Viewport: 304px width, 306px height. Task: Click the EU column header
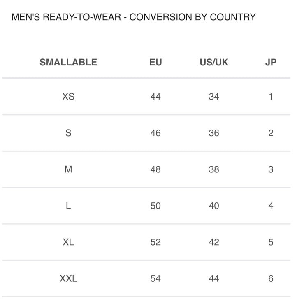click(155, 62)
